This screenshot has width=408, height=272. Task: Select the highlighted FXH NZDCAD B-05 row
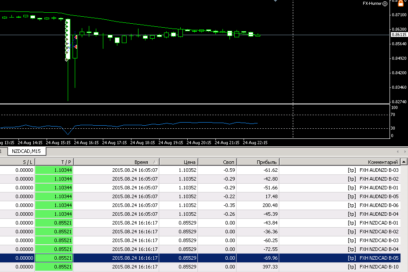click(200, 258)
